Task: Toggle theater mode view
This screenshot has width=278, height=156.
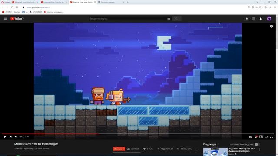Action: pos(266,137)
